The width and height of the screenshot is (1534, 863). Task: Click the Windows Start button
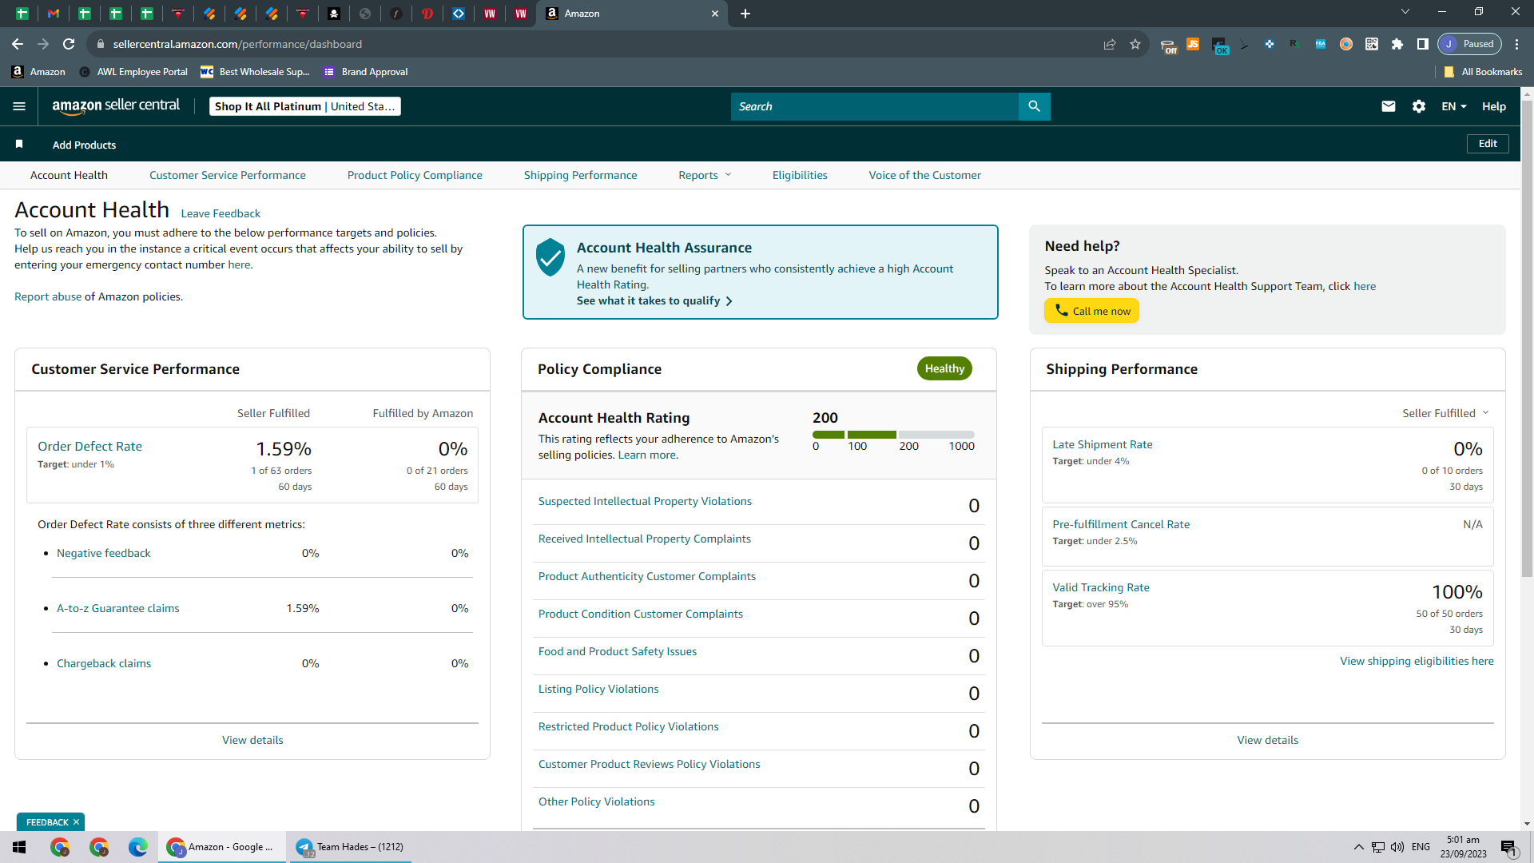(x=19, y=847)
